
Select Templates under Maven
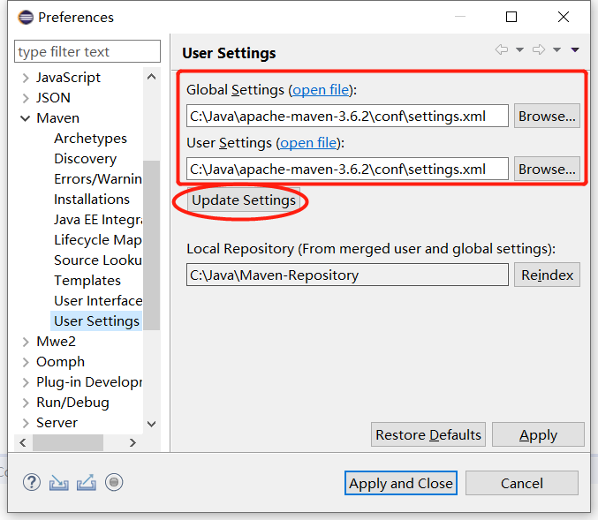pos(87,281)
